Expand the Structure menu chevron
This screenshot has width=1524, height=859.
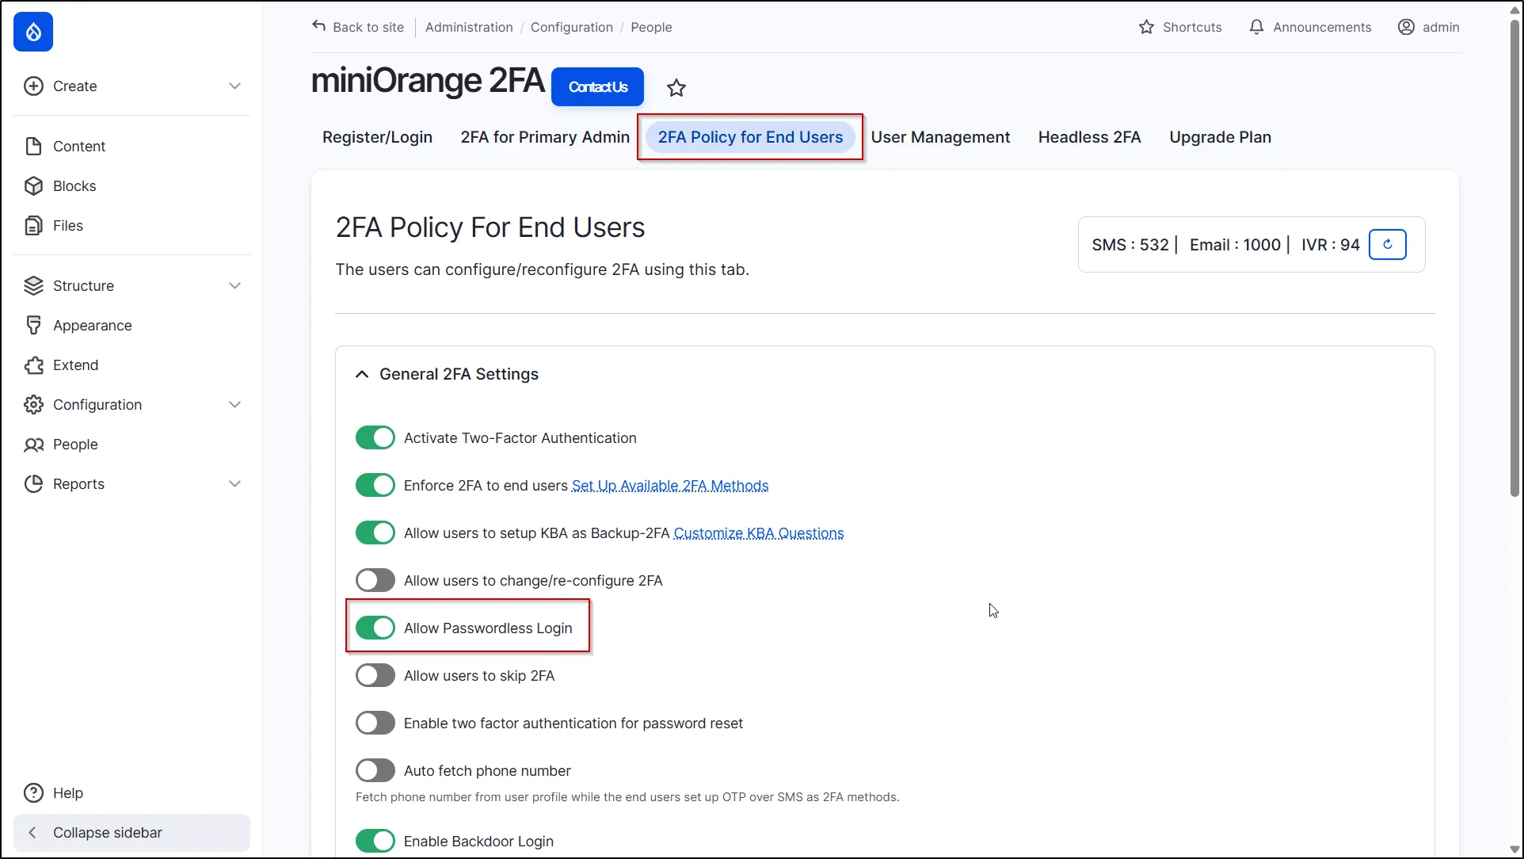point(234,285)
